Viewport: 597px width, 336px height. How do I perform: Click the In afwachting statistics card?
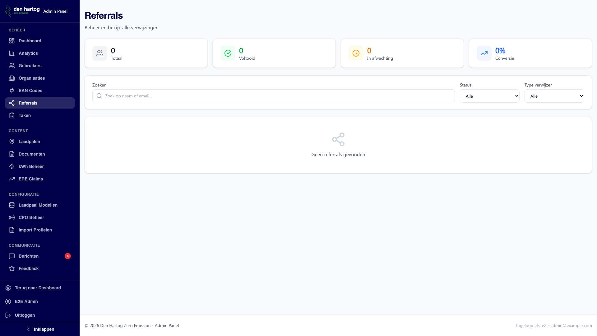pos(402,53)
